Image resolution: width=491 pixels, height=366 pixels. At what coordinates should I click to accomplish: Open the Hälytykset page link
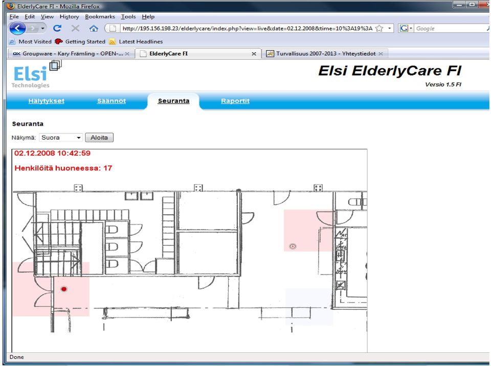coord(47,101)
